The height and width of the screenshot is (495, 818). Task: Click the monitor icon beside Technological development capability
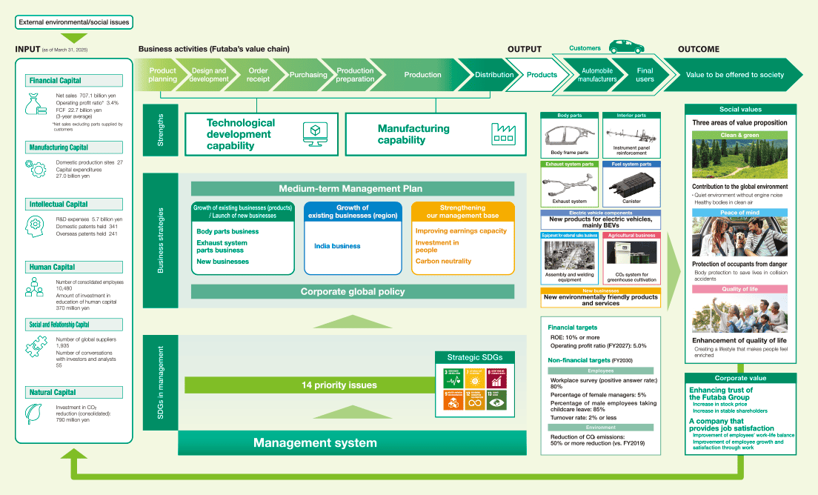point(313,133)
